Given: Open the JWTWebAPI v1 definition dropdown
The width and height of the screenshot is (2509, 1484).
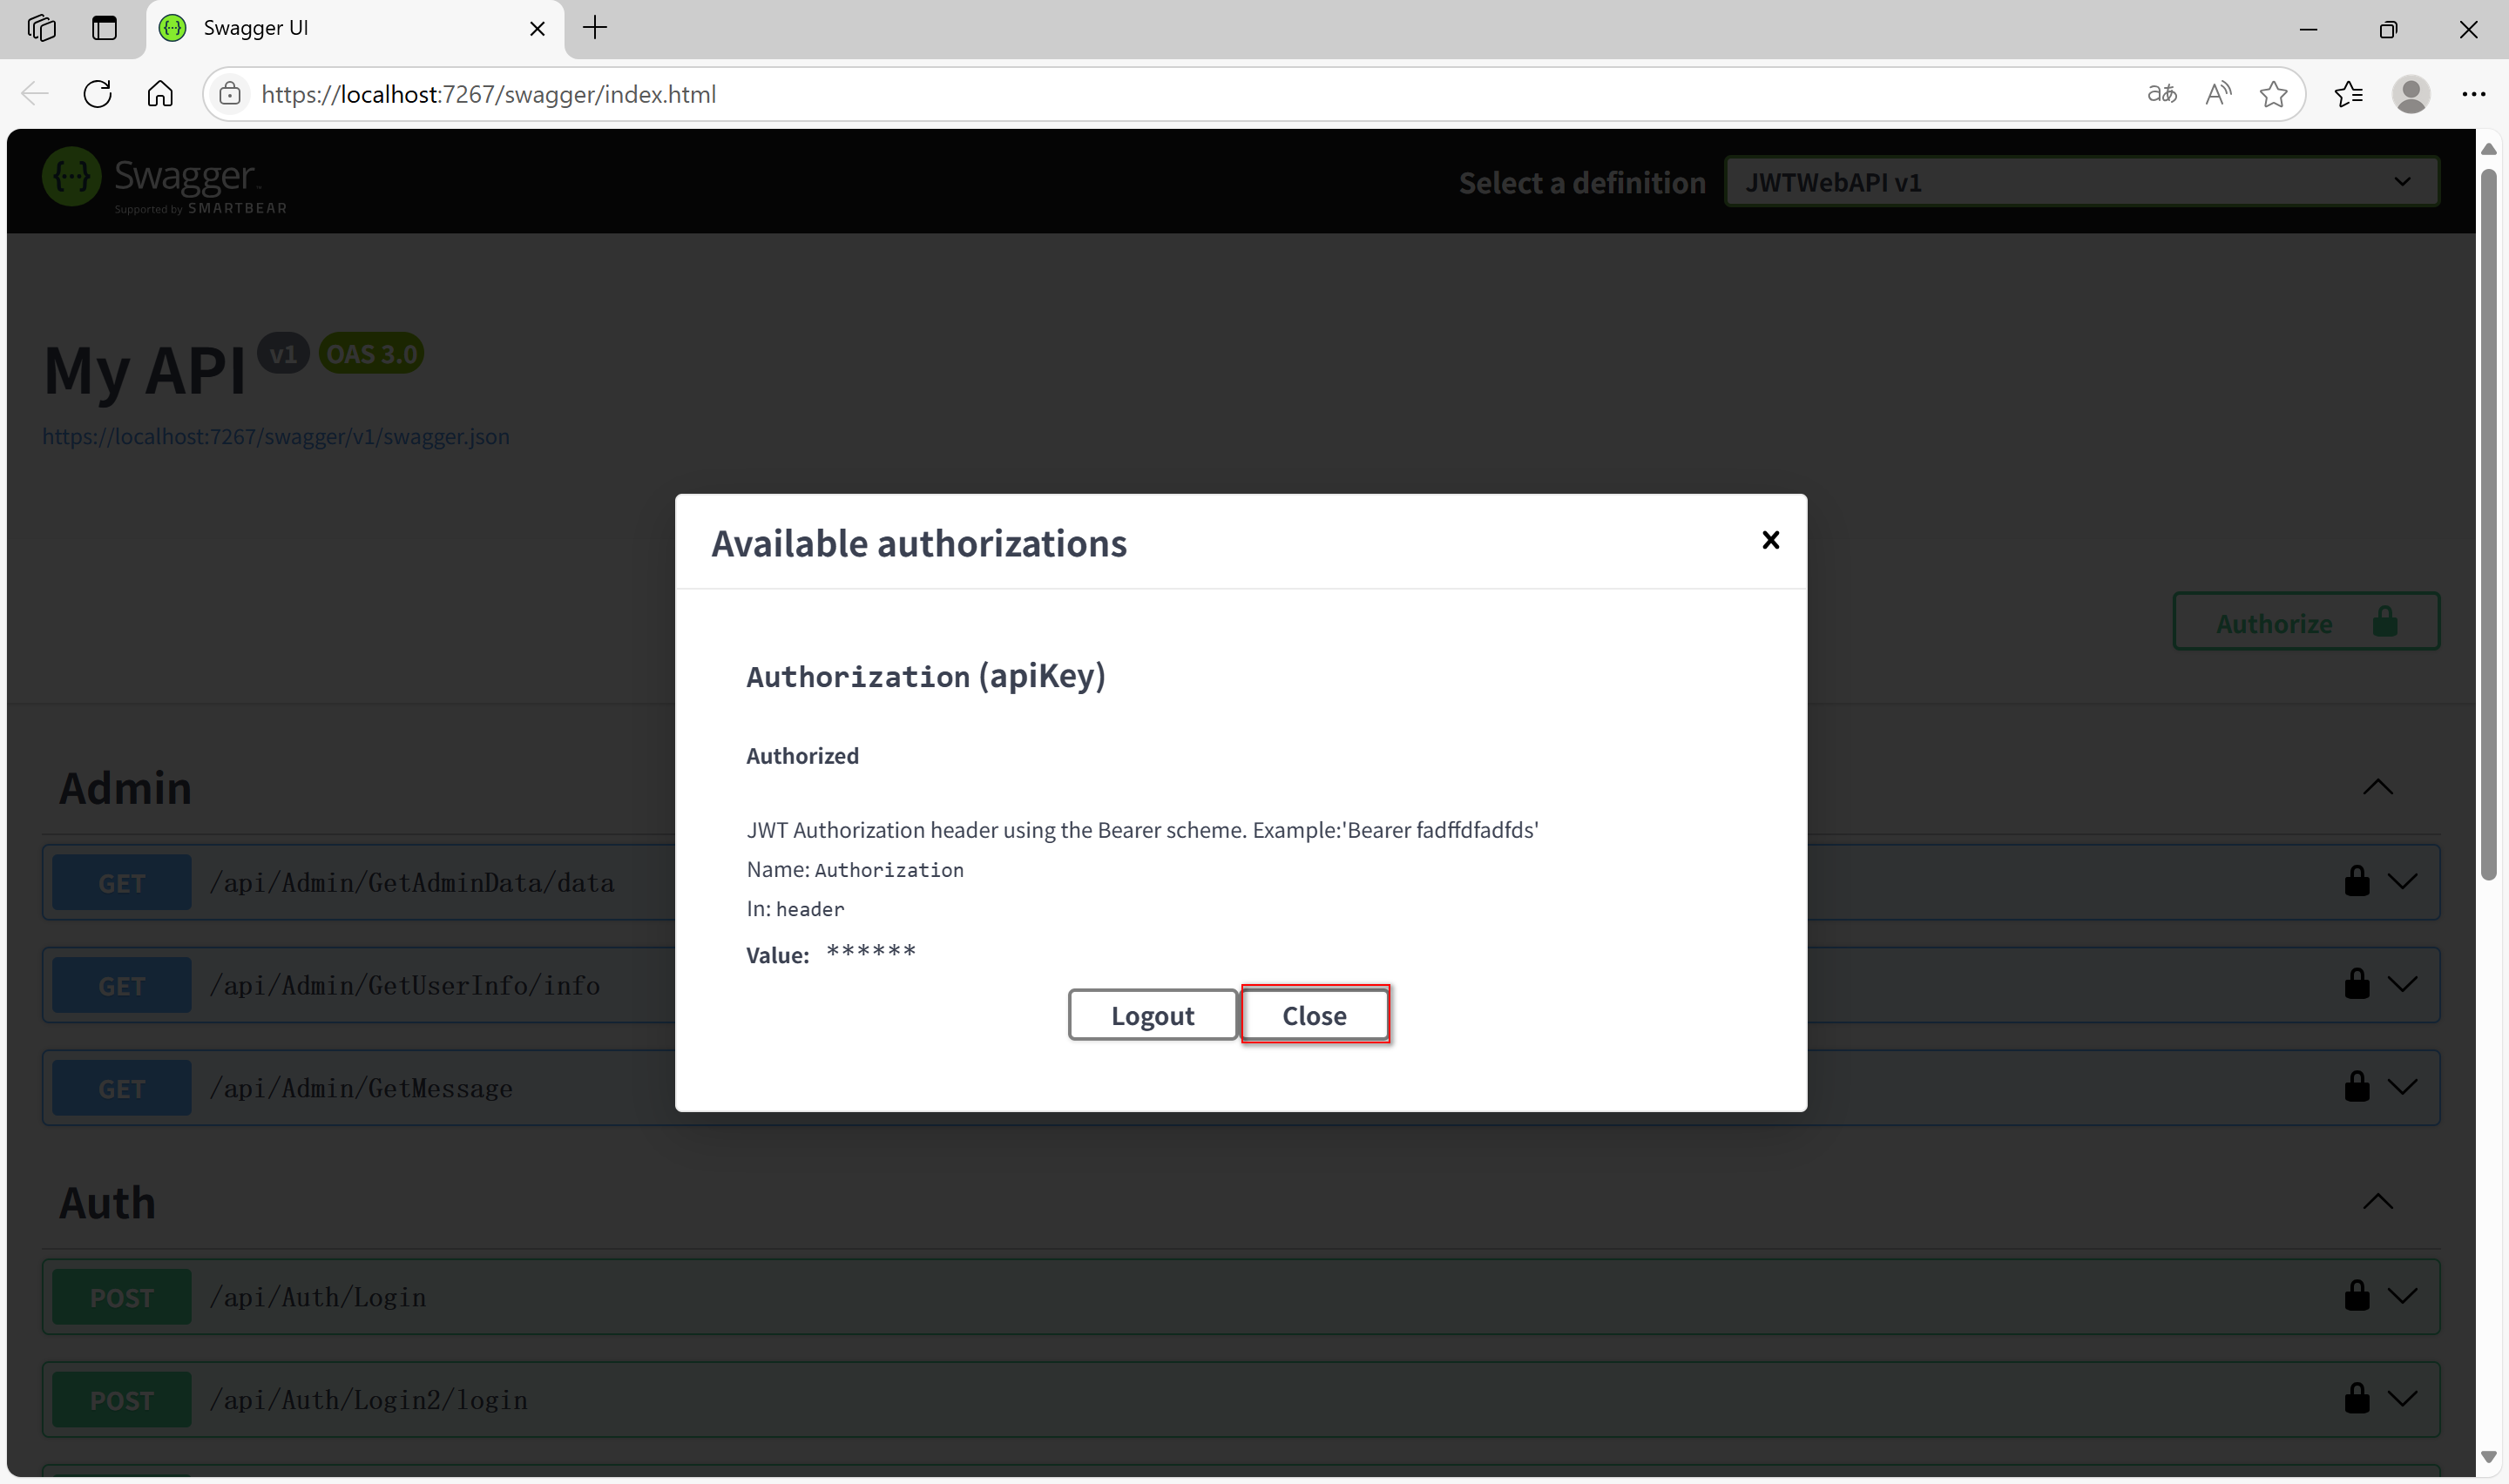Looking at the screenshot, I should [x=2081, y=182].
